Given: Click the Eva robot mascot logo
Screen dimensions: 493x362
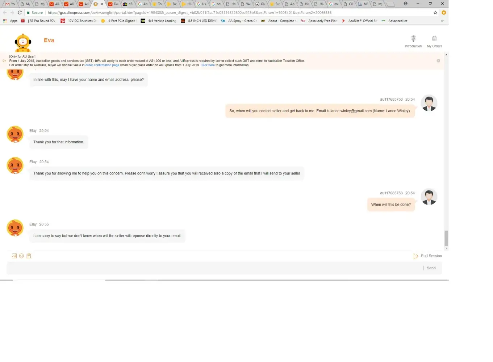Looking at the screenshot, I should (23, 43).
